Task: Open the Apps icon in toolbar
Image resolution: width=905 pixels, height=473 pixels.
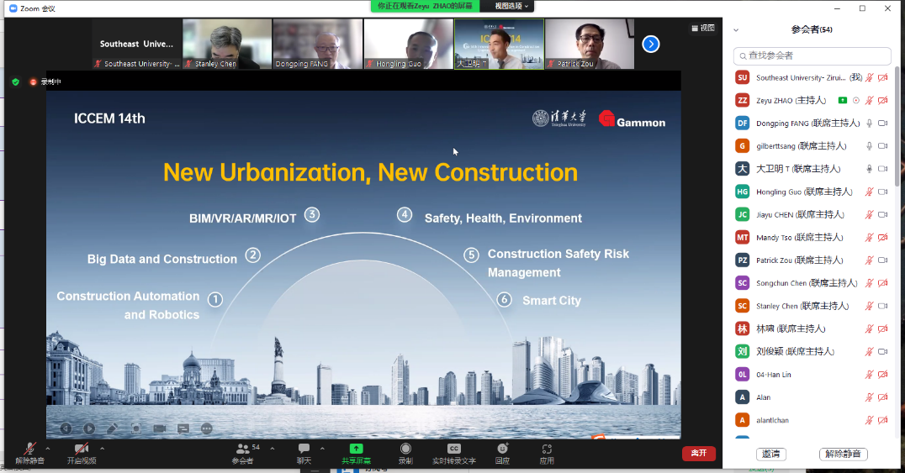Action: pos(547,449)
